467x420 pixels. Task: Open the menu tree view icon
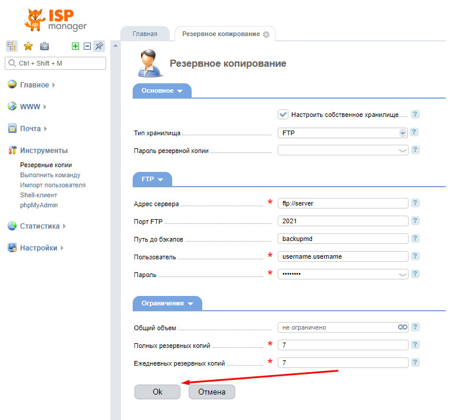pos(12,46)
